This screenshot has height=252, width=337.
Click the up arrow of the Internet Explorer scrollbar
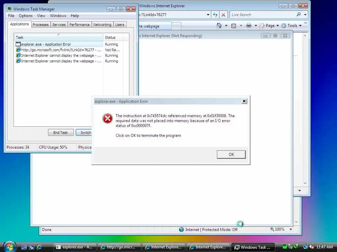(305, 35)
